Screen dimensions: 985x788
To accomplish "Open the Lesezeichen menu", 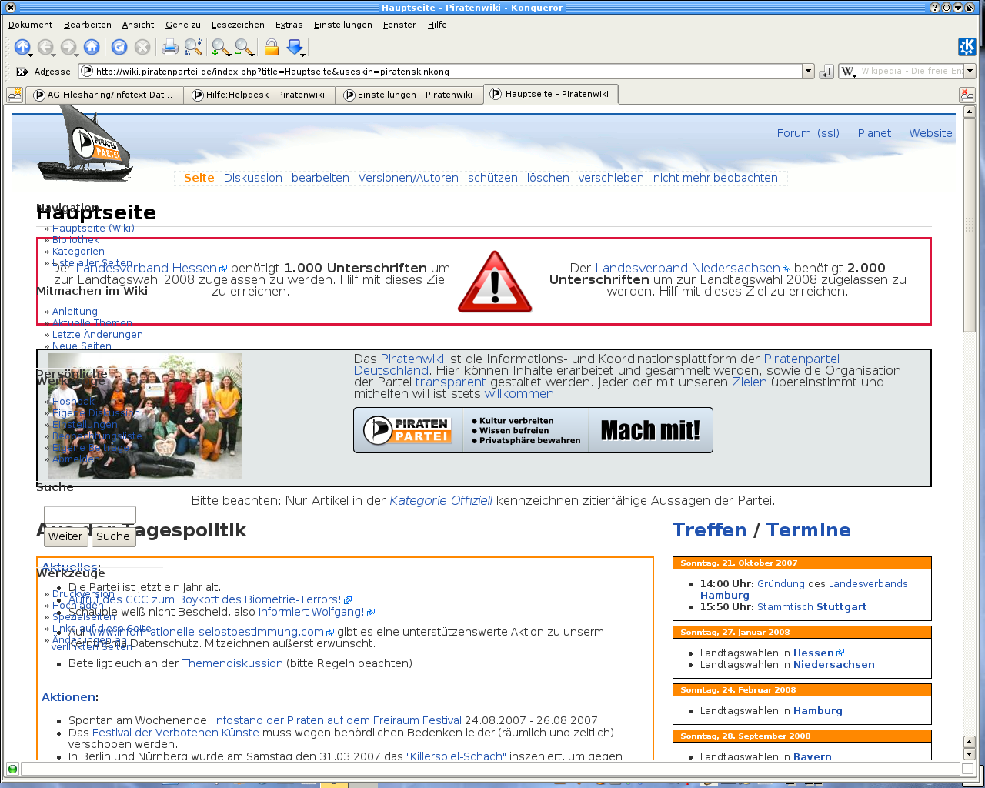I will click(x=238, y=25).
